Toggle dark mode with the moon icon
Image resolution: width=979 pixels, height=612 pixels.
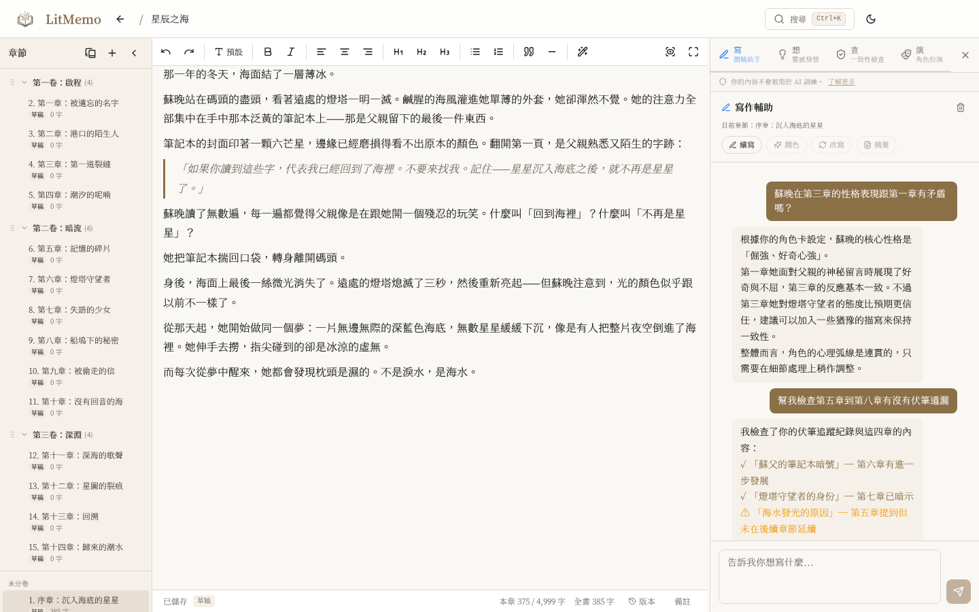tap(871, 19)
